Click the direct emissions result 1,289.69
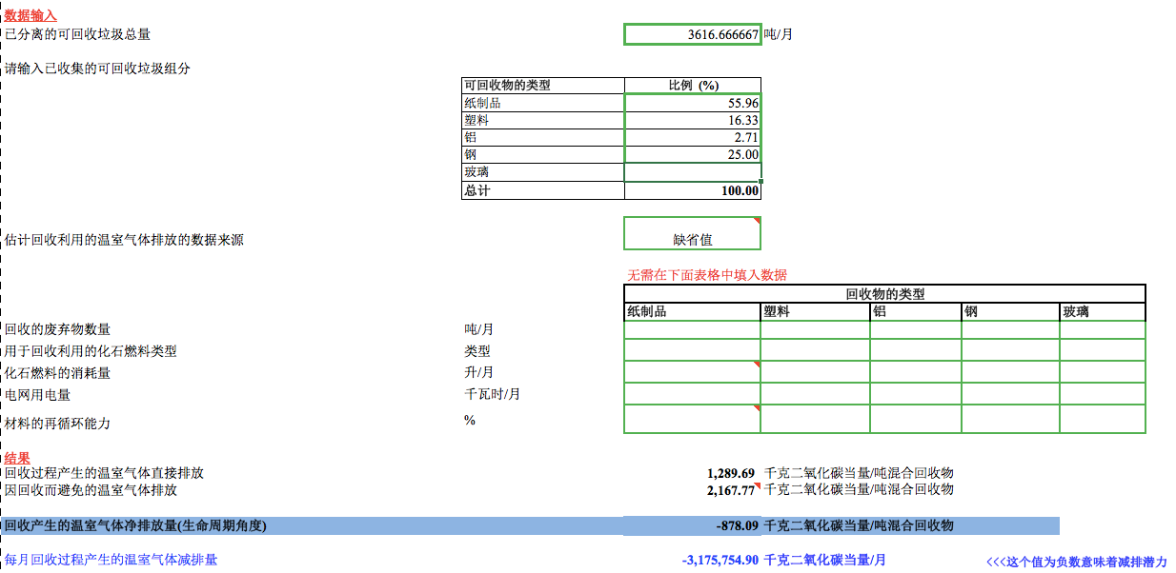This screenshot has width=1176, height=573. [731, 473]
